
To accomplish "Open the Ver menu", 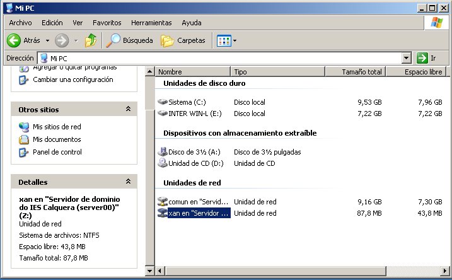I will [78, 23].
